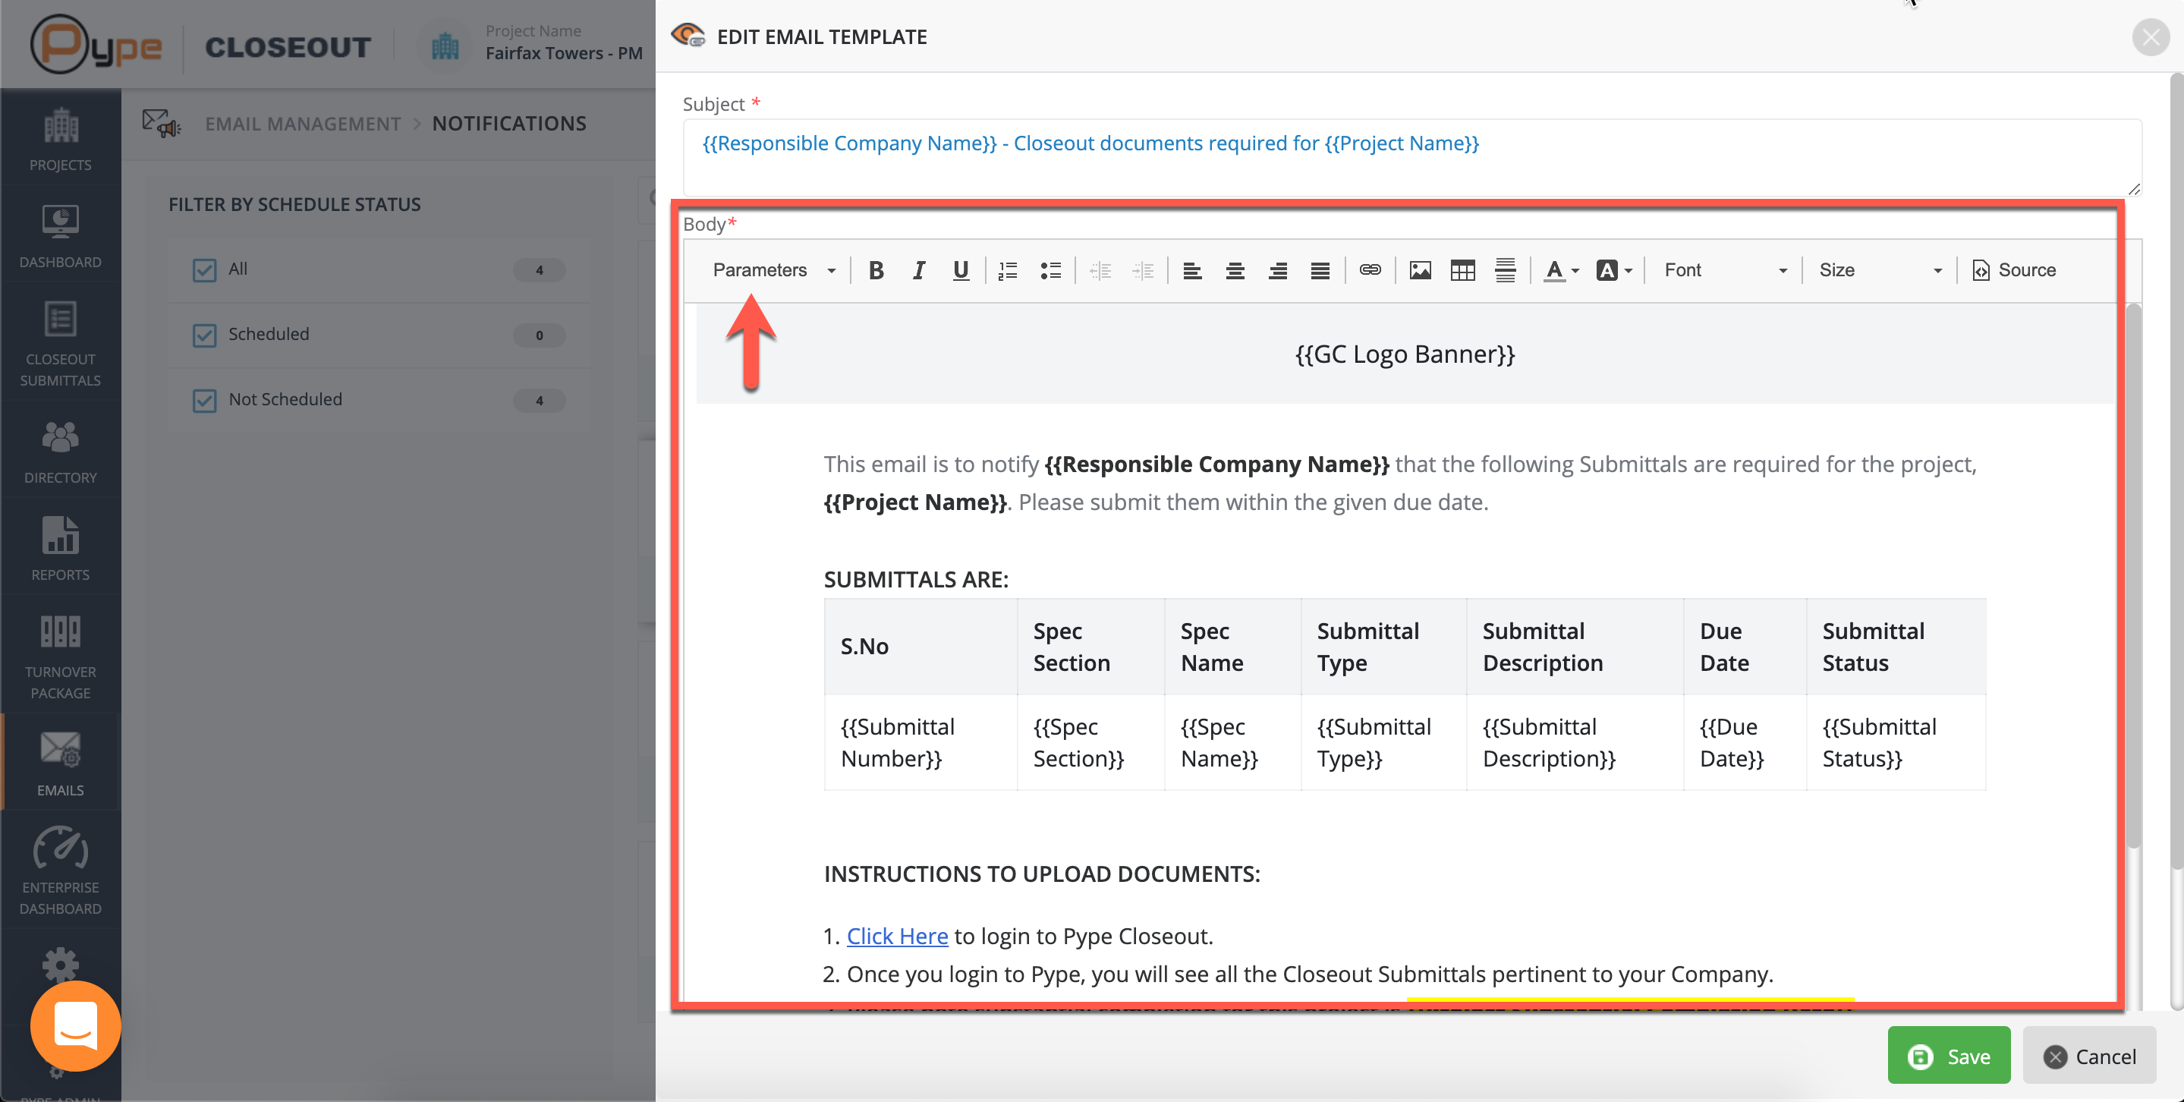This screenshot has height=1102, width=2184.
Task: Toggle the Scheduled filter checkbox
Action: (204, 335)
